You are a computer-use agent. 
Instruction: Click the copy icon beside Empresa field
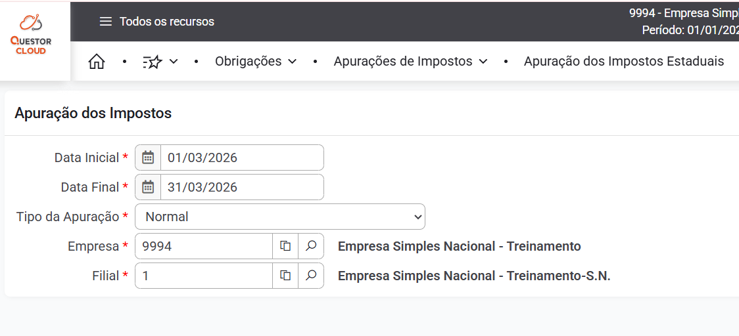[x=285, y=246]
